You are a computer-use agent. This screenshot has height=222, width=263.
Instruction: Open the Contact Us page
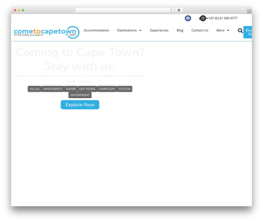(x=200, y=30)
